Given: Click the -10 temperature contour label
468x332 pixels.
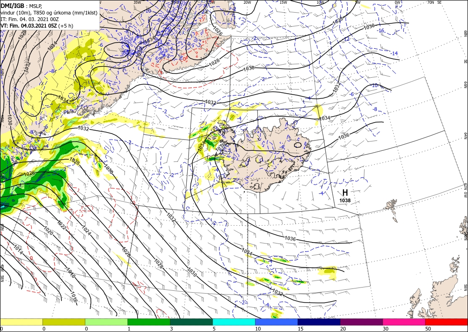Looking at the screenshot, I should pyautogui.click(x=374, y=85).
